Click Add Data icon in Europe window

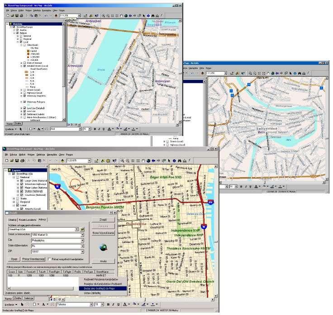point(56,15)
